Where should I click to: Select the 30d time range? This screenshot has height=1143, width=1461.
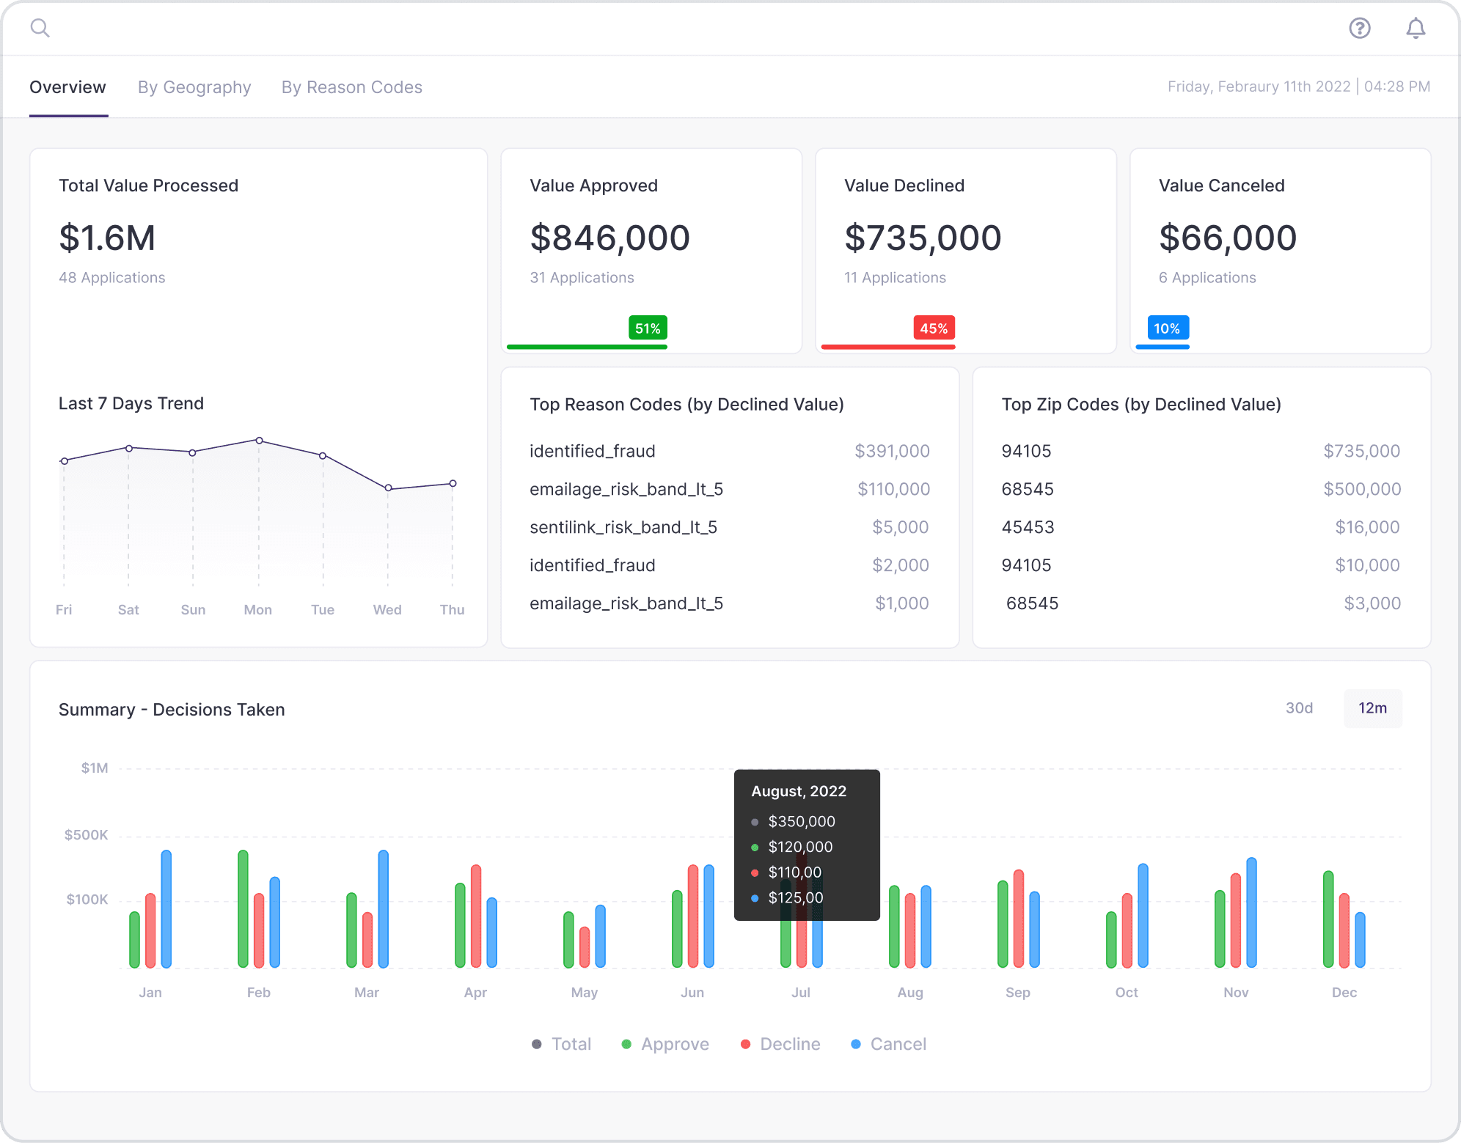(1300, 708)
